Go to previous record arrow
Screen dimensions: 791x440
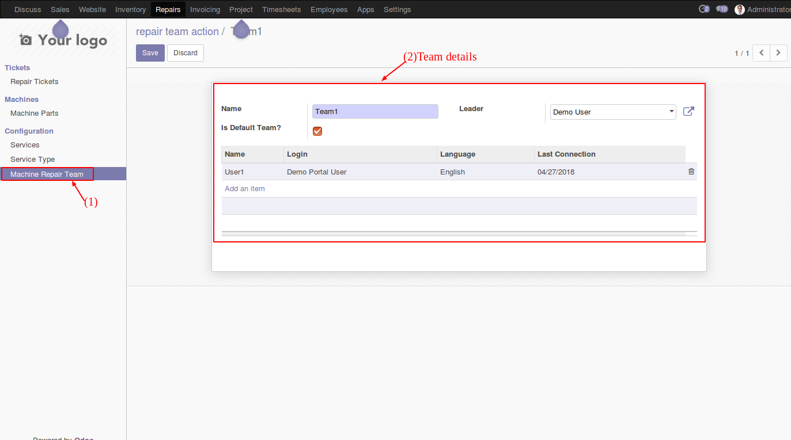[x=762, y=53]
